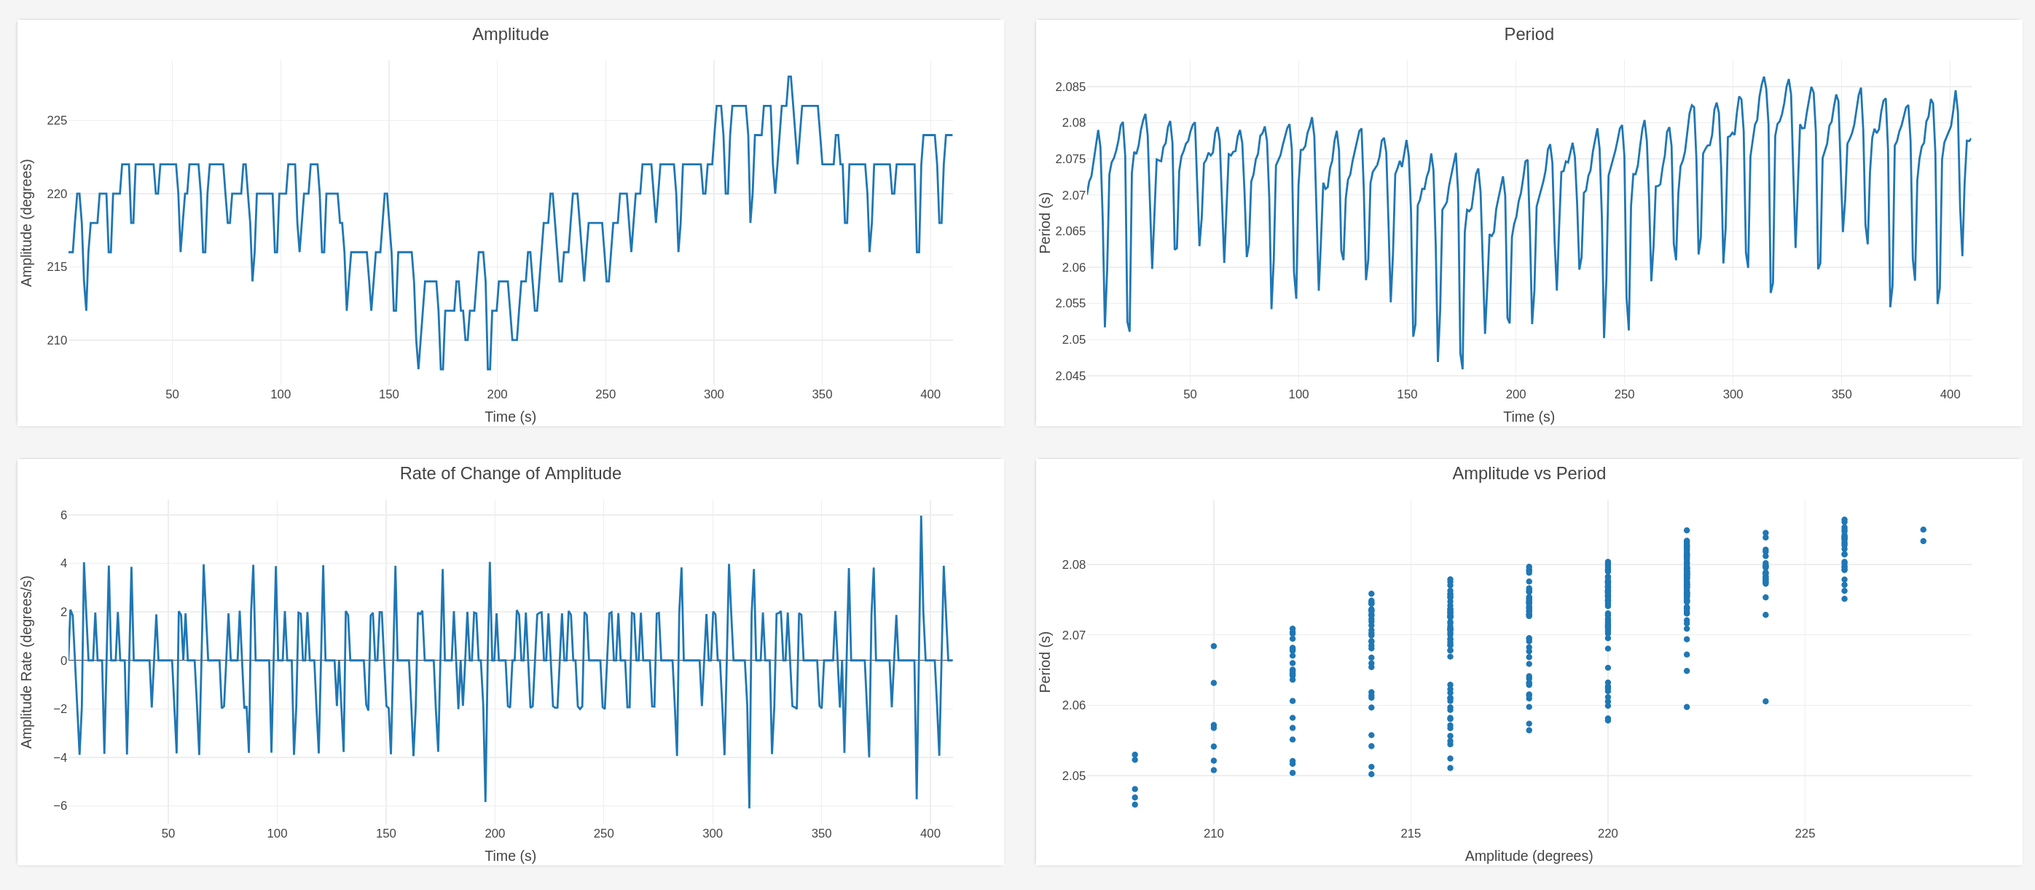Viewport: 2035px width, 890px height.
Task: Click the Amplitude (degrees) y-axis label of the Amplitude chart
Action: point(26,223)
